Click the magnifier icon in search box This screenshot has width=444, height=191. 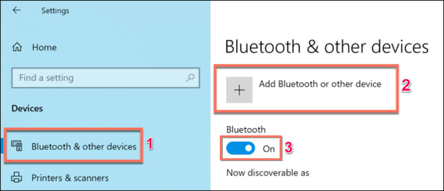(189, 78)
